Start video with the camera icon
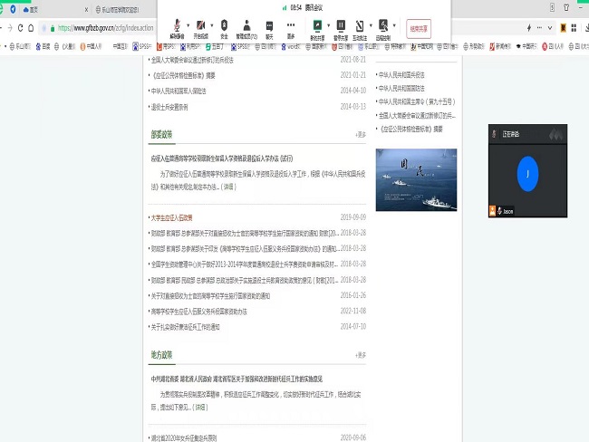 click(x=200, y=29)
